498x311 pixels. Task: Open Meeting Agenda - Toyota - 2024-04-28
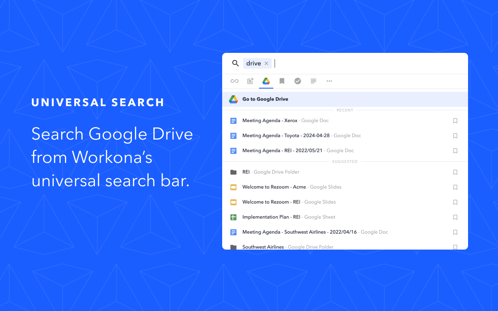[x=345, y=136]
